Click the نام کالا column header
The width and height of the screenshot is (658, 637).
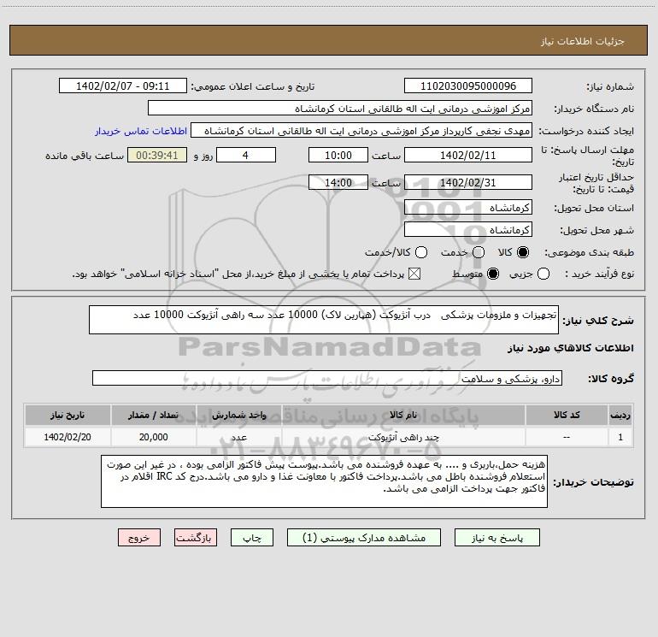403,415
